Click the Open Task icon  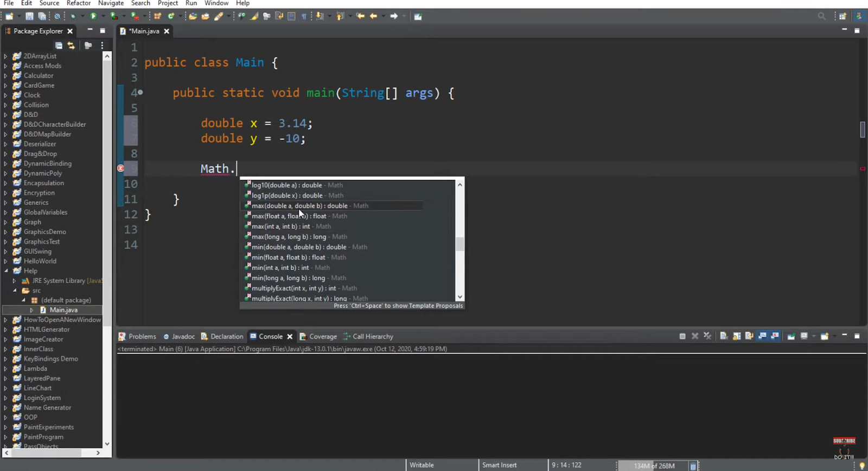click(205, 16)
